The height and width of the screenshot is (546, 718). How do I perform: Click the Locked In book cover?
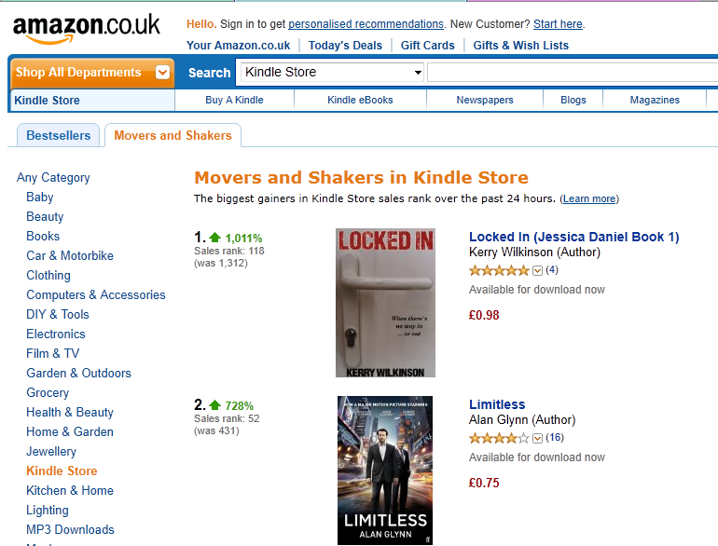click(x=385, y=303)
